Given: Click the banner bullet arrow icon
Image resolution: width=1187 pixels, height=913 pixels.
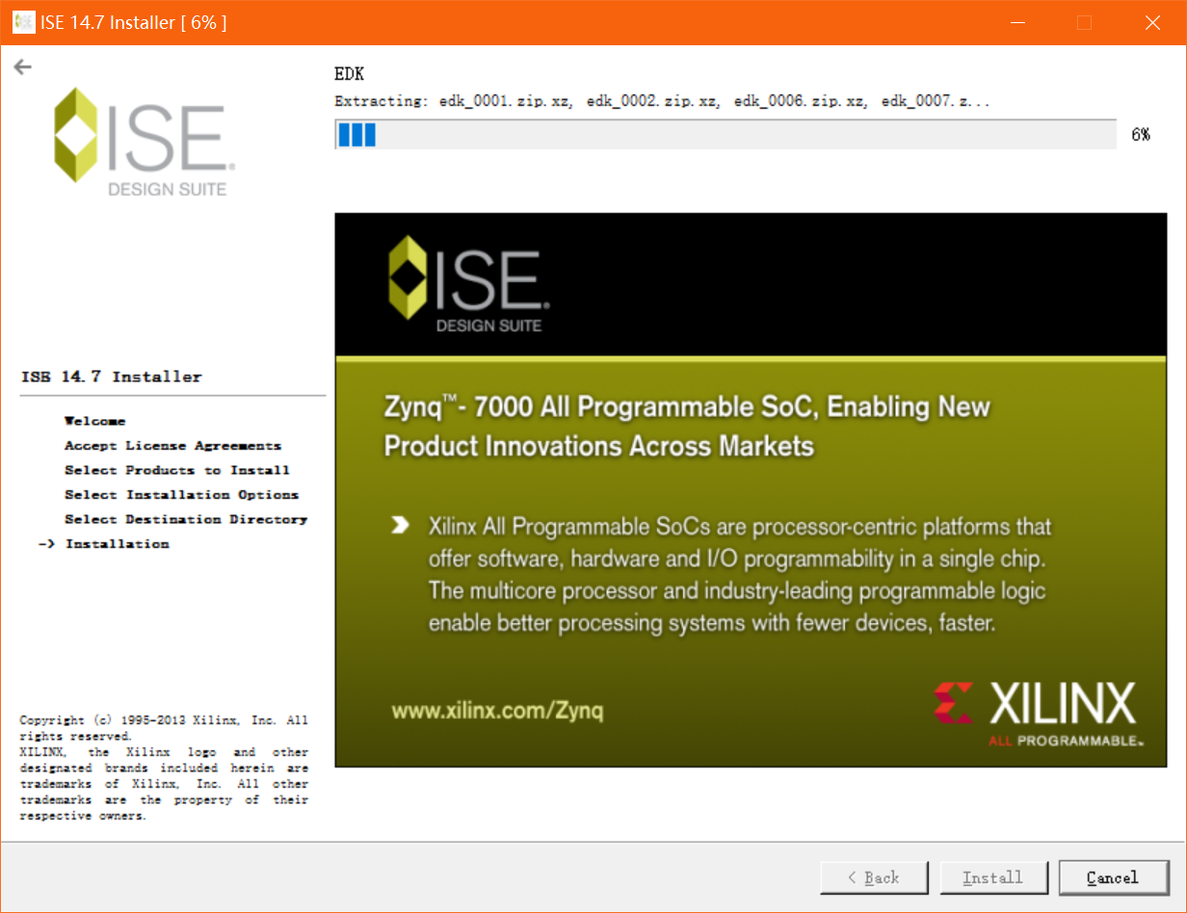Looking at the screenshot, I should [399, 527].
